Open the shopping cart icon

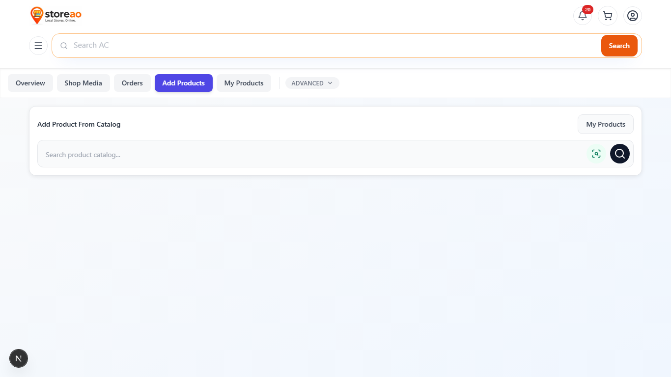pyautogui.click(x=608, y=16)
